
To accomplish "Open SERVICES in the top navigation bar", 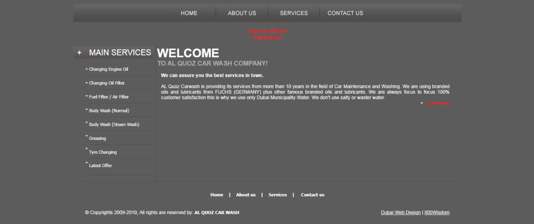I will [294, 13].
